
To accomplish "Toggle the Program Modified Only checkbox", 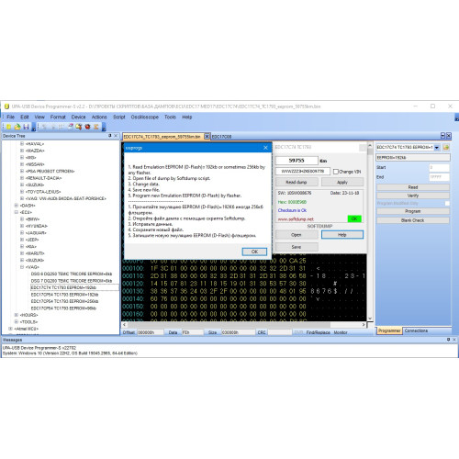I will click(x=447, y=203).
